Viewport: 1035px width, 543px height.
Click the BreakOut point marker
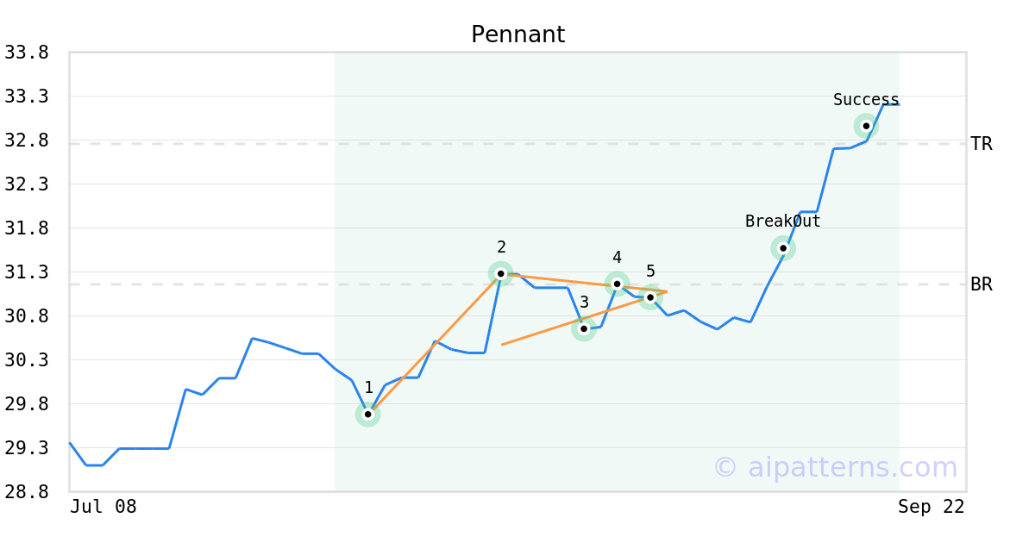(x=783, y=248)
